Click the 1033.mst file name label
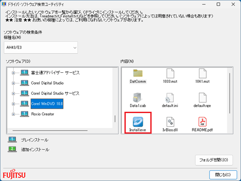Image resolution: width=241 pixels, height=181 pixels. click(x=170, y=82)
